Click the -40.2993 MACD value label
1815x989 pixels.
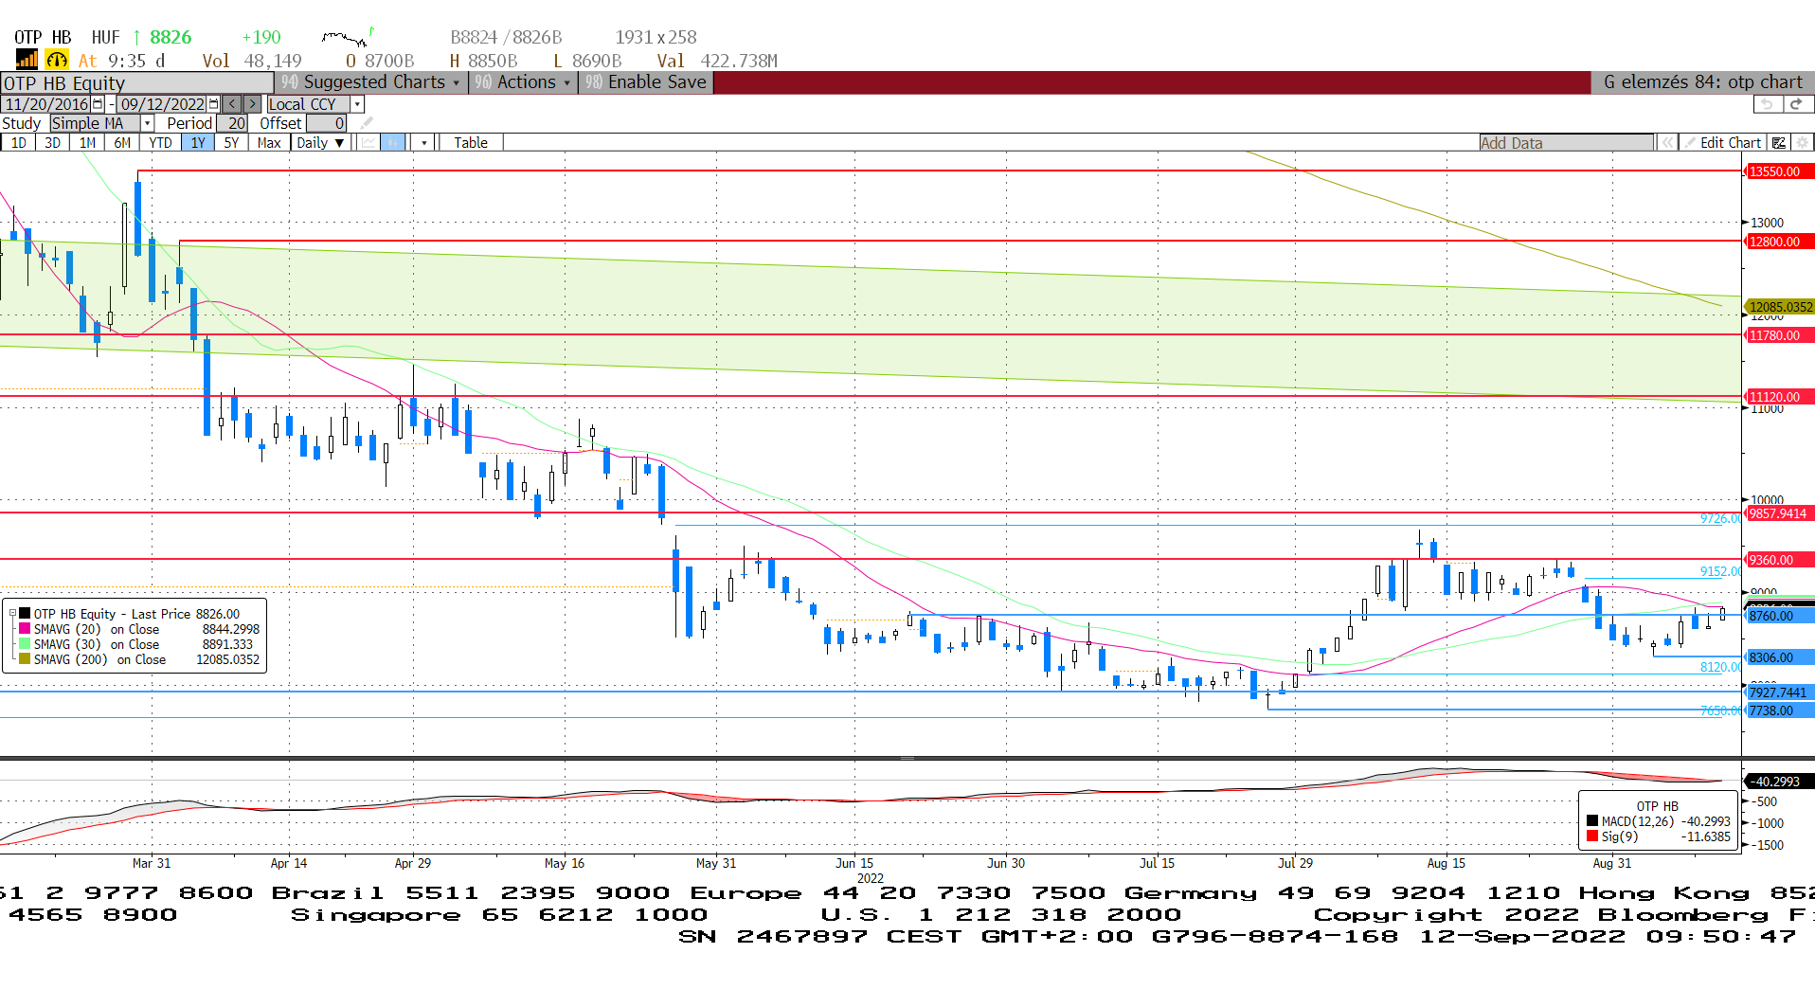coord(1778,782)
